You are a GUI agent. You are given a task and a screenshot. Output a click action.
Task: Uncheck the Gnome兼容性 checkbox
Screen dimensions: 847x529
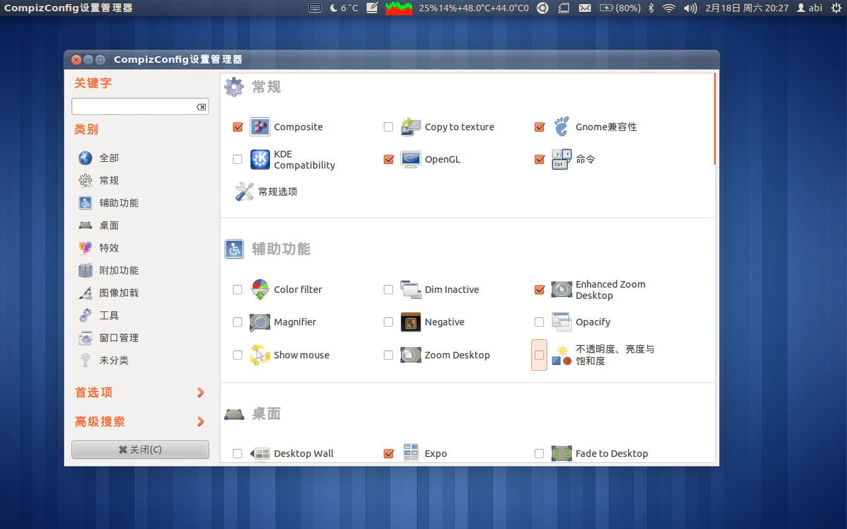click(x=539, y=127)
